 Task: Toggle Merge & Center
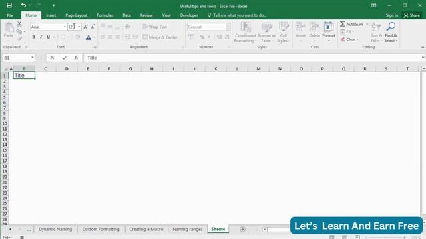tap(160, 37)
